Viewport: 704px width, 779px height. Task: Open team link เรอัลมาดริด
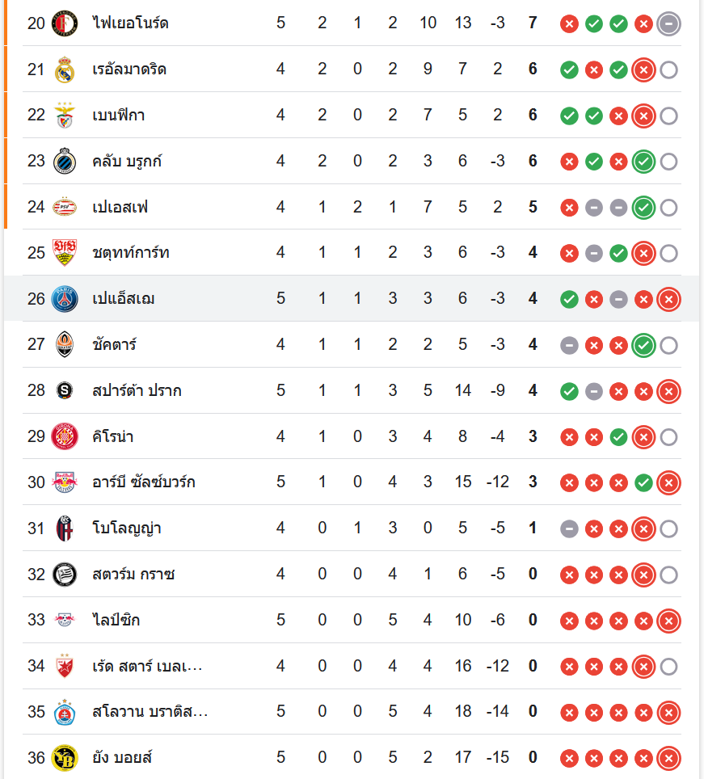[x=129, y=69]
